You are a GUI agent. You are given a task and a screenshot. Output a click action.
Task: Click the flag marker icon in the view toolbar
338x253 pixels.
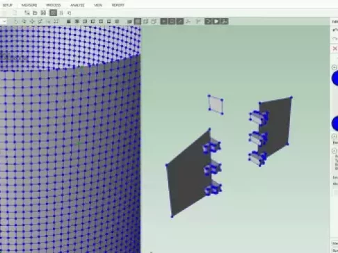pos(198,22)
